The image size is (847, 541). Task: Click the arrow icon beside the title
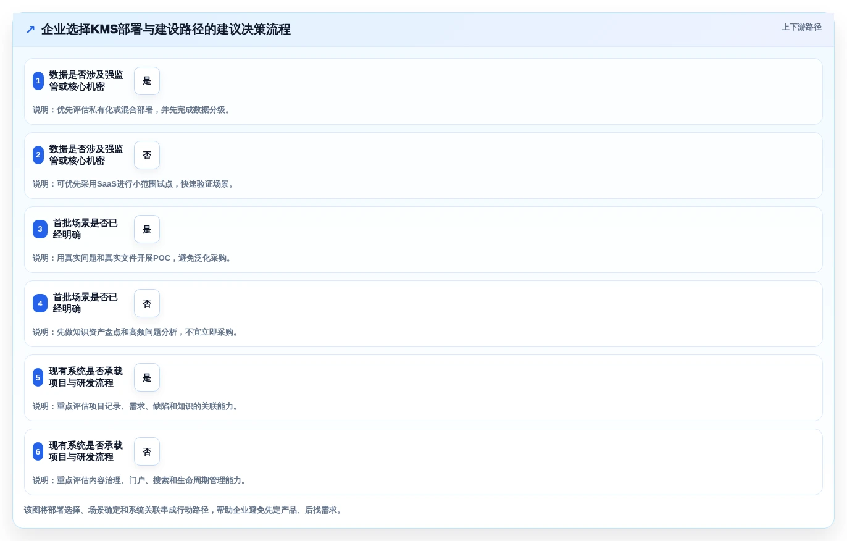pos(30,29)
